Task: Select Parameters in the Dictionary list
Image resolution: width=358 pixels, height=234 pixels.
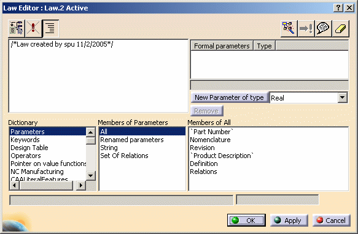Action: pos(48,132)
